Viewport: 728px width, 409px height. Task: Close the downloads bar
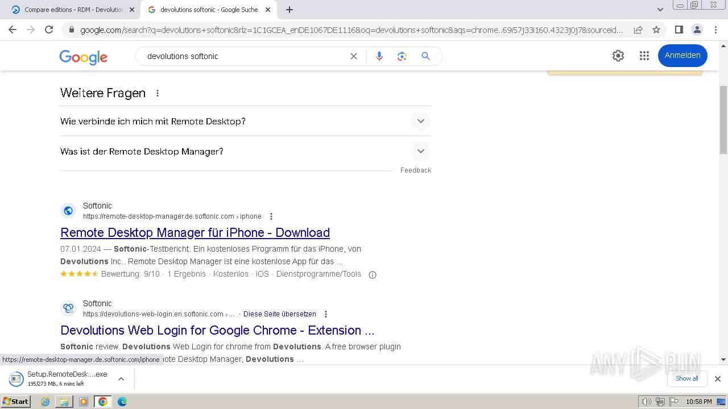point(717,379)
